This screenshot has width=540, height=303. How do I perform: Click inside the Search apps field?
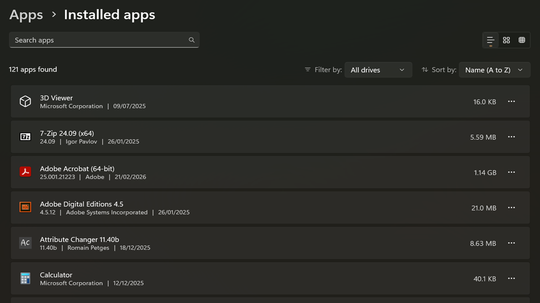[x=90, y=40]
